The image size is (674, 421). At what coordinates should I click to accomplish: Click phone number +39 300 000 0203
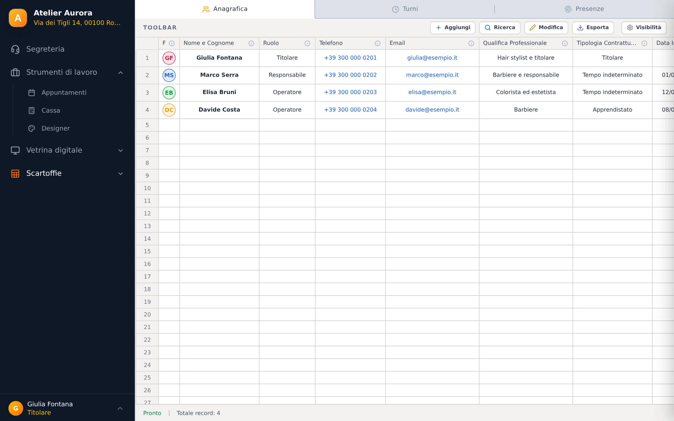point(350,92)
